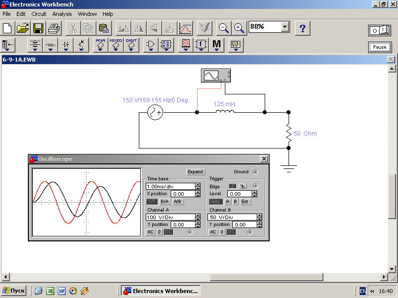Select falling edge trigger
Image resolution: width=398 pixels, height=298 pixels.
[243, 186]
